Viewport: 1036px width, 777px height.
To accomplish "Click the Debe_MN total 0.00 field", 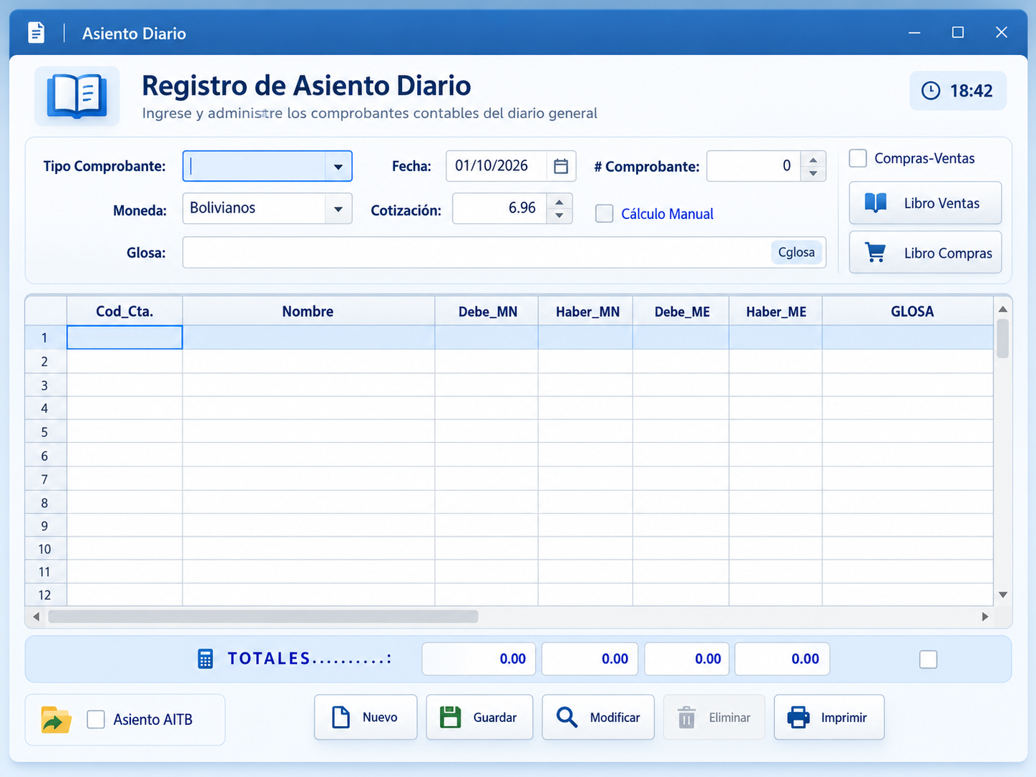I will pyautogui.click(x=479, y=659).
